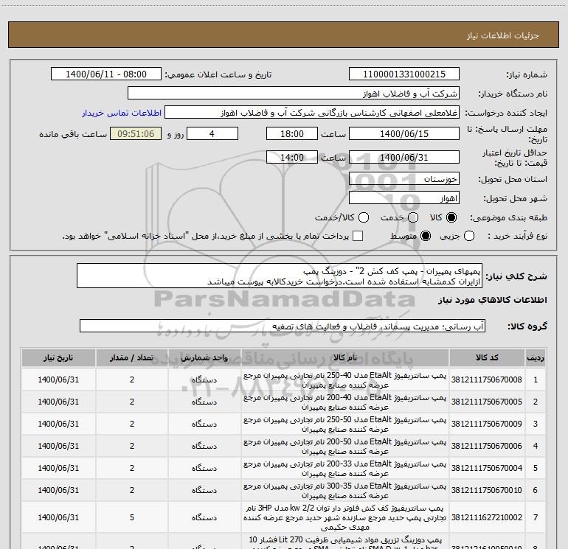Click the تعداد / مقدار column header
Screen dimensions: 568x549
(132, 358)
